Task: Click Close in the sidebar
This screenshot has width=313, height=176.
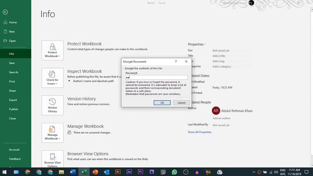Action: click(x=12, y=118)
